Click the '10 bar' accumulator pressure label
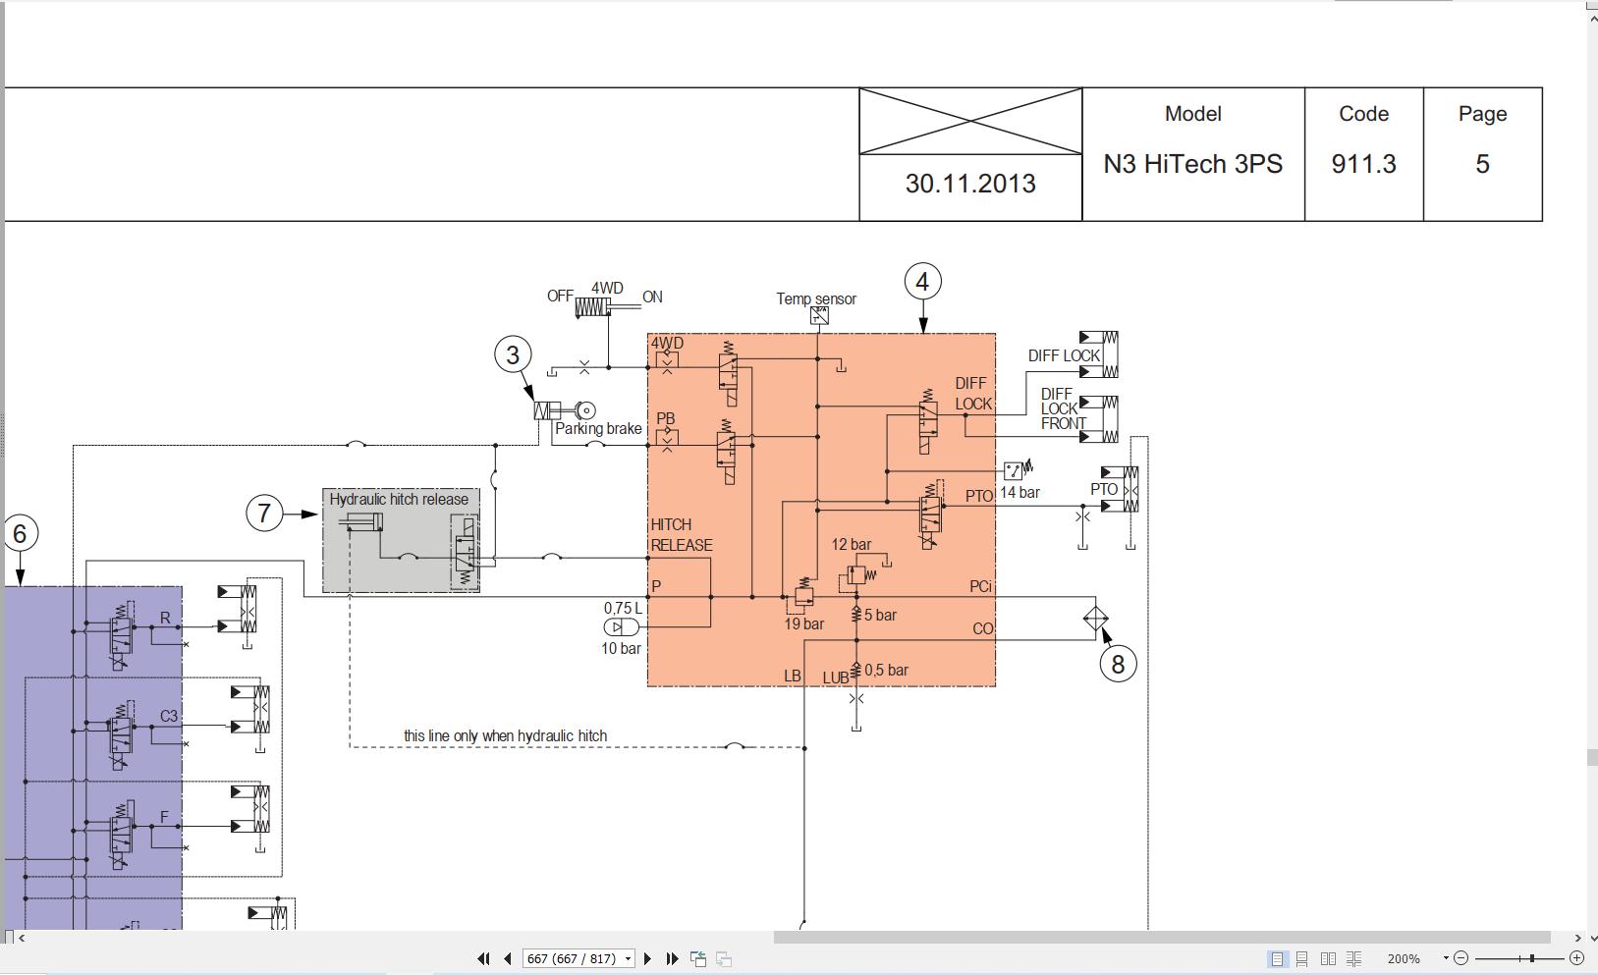This screenshot has height=975, width=1598. (621, 649)
